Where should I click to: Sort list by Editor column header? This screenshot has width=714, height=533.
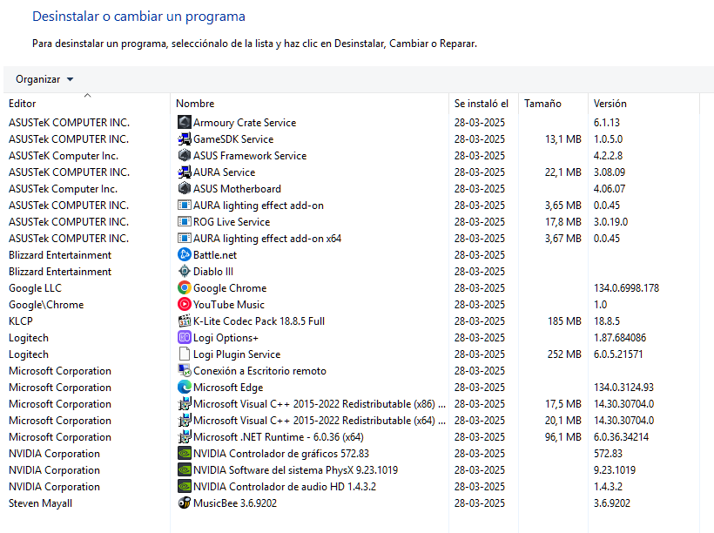(23, 104)
